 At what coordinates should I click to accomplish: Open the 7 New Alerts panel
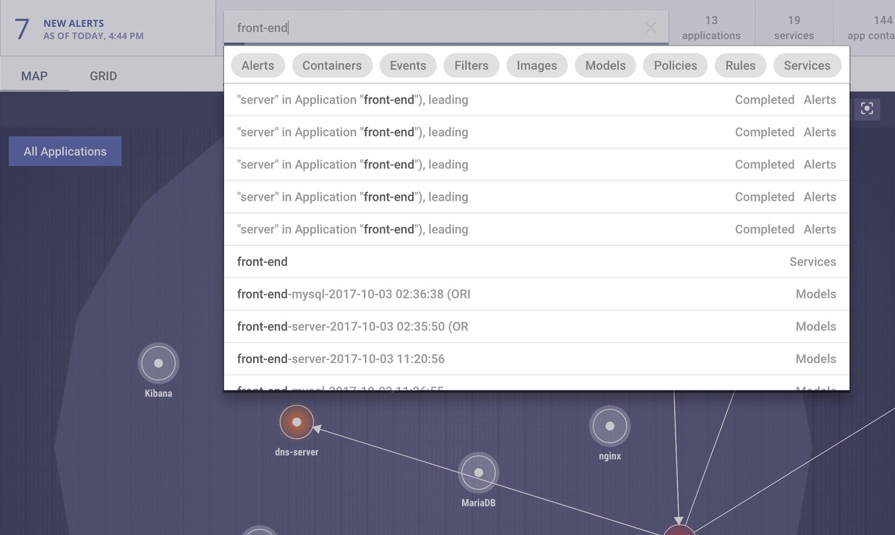tap(107, 28)
